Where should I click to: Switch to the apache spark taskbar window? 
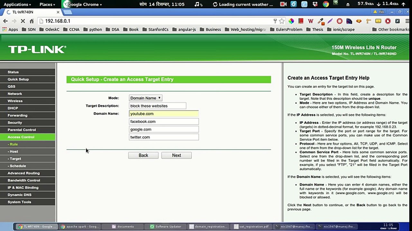(x=80, y=227)
